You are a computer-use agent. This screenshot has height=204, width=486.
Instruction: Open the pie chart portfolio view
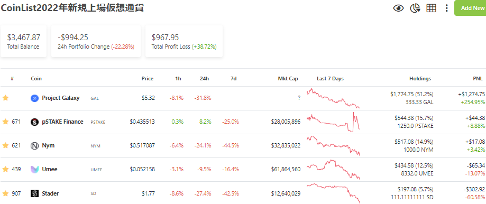pos(415,8)
